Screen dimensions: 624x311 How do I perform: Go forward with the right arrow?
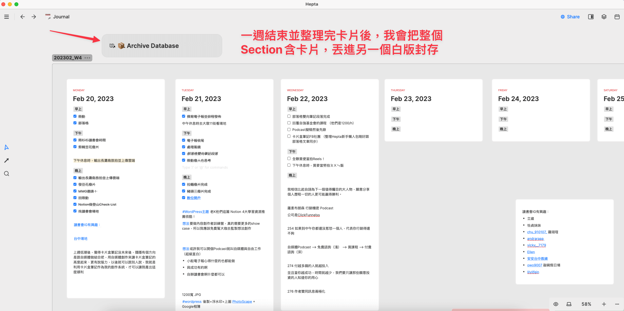pos(34,17)
